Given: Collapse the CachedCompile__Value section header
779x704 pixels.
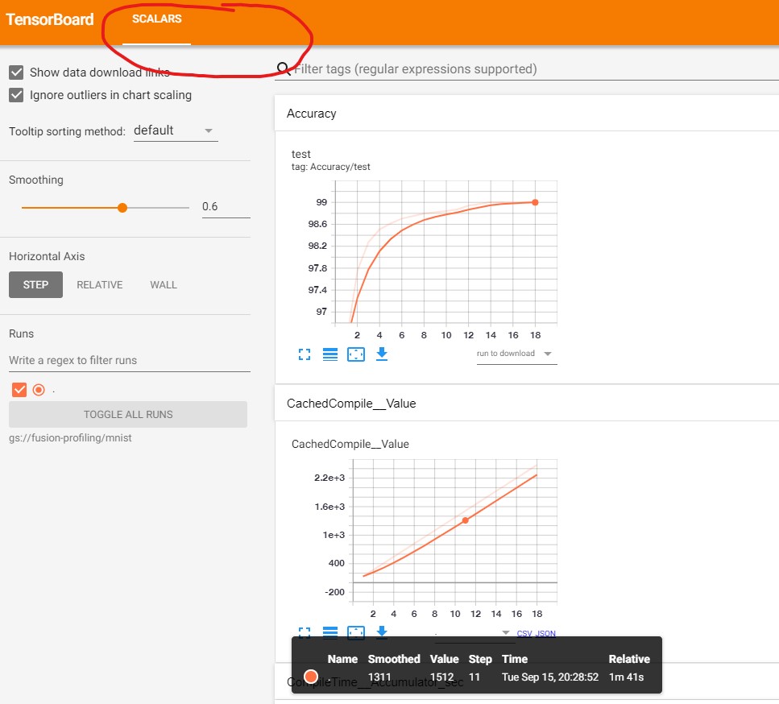Looking at the screenshot, I should tap(527, 404).
